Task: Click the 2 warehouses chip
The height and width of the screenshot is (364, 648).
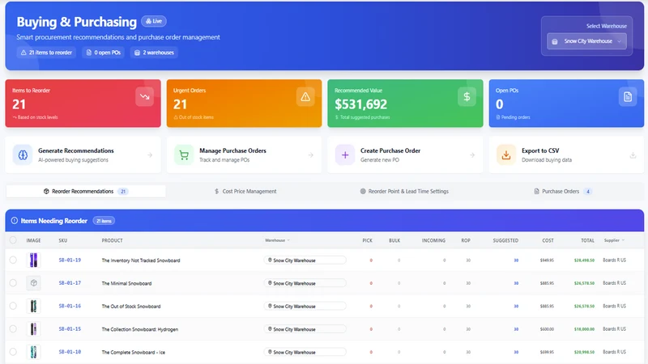Action: coord(154,53)
